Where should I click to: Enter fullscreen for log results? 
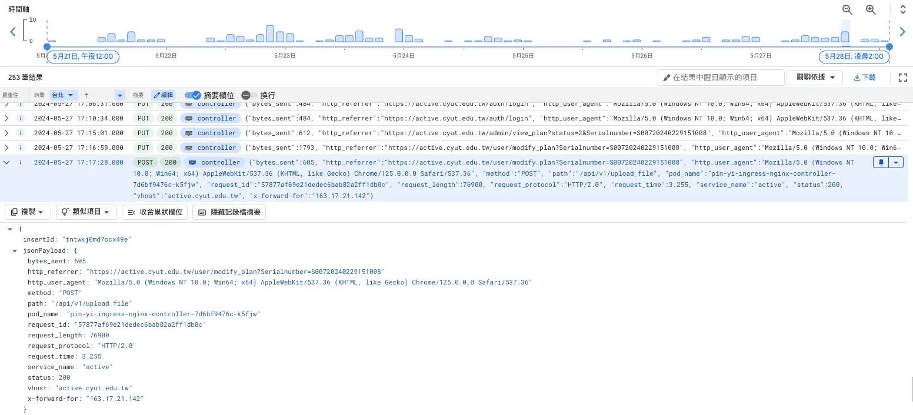coord(903,78)
